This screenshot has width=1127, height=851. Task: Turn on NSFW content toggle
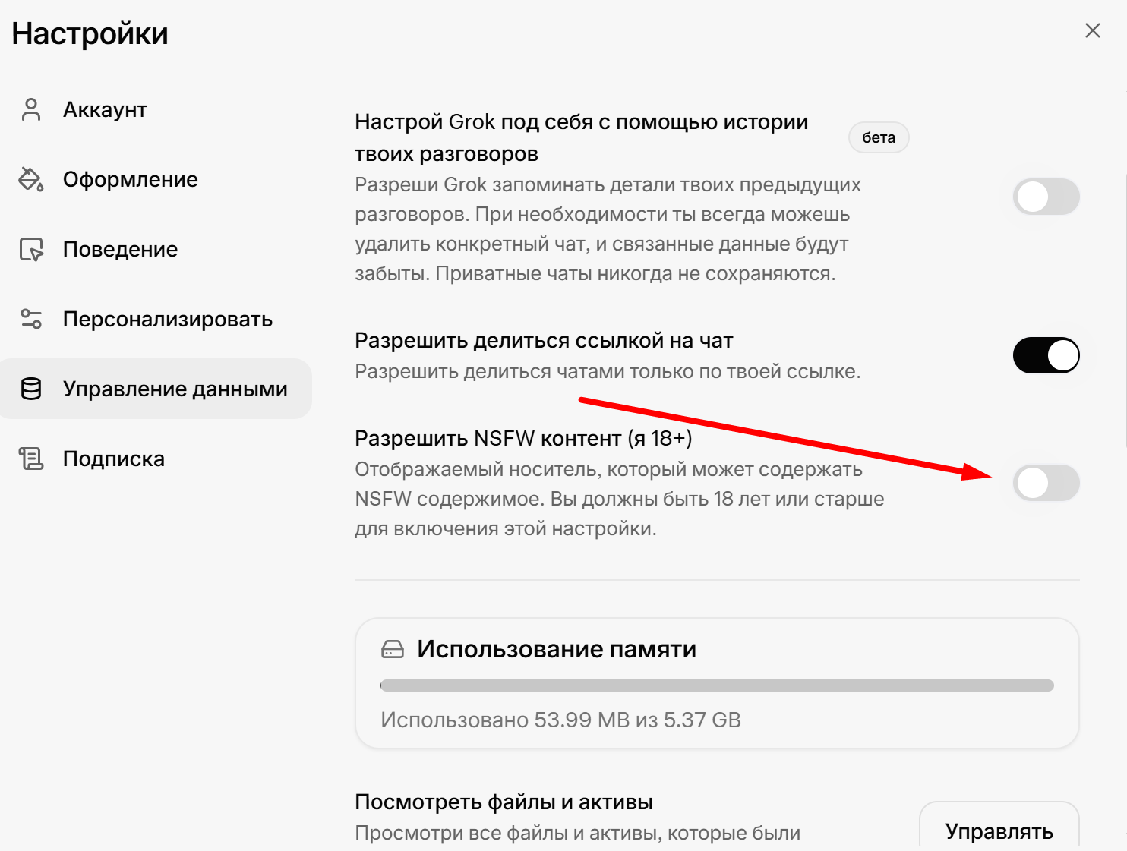click(x=1046, y=483)
